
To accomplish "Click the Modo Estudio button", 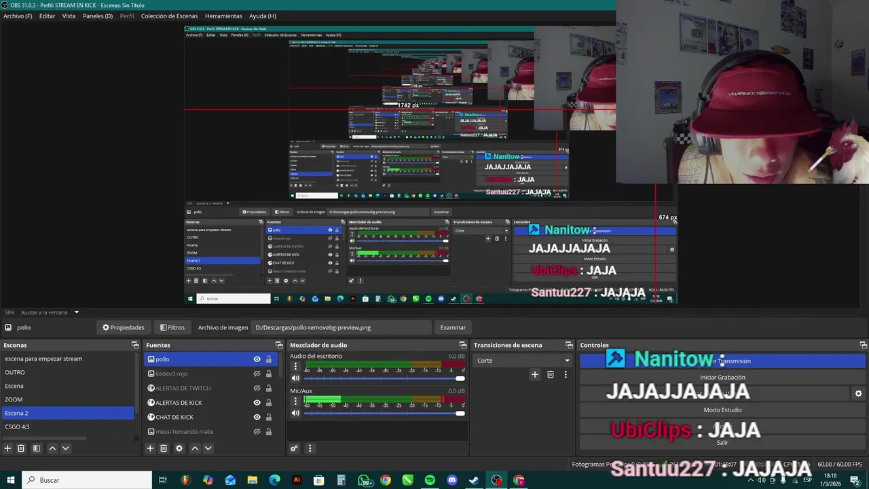I will point(722,410).
